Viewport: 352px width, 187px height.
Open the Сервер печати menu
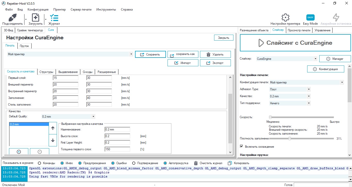[x=81, y=10]
